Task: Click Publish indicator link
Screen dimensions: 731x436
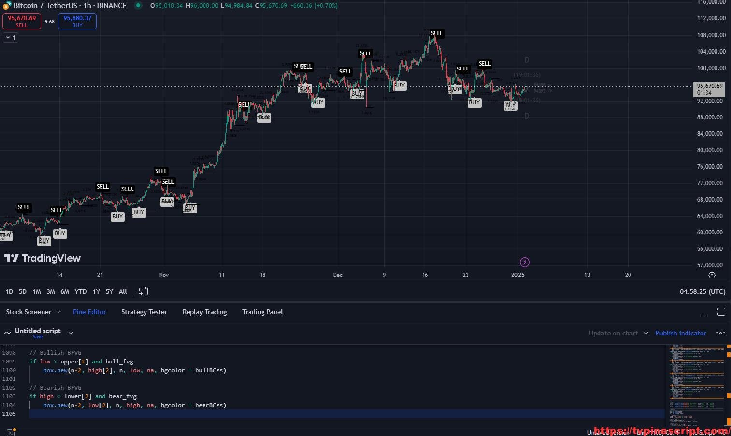Action: [x=680, y=333]
